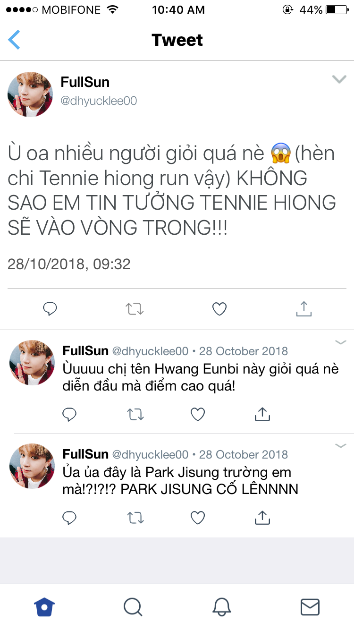Open the Search tab
The height and width of the screenshot is (630, 354).
click(x=133, y=607)
